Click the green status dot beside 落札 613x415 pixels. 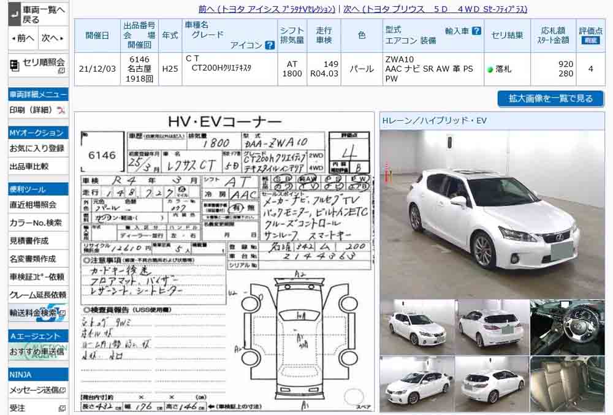490,69
